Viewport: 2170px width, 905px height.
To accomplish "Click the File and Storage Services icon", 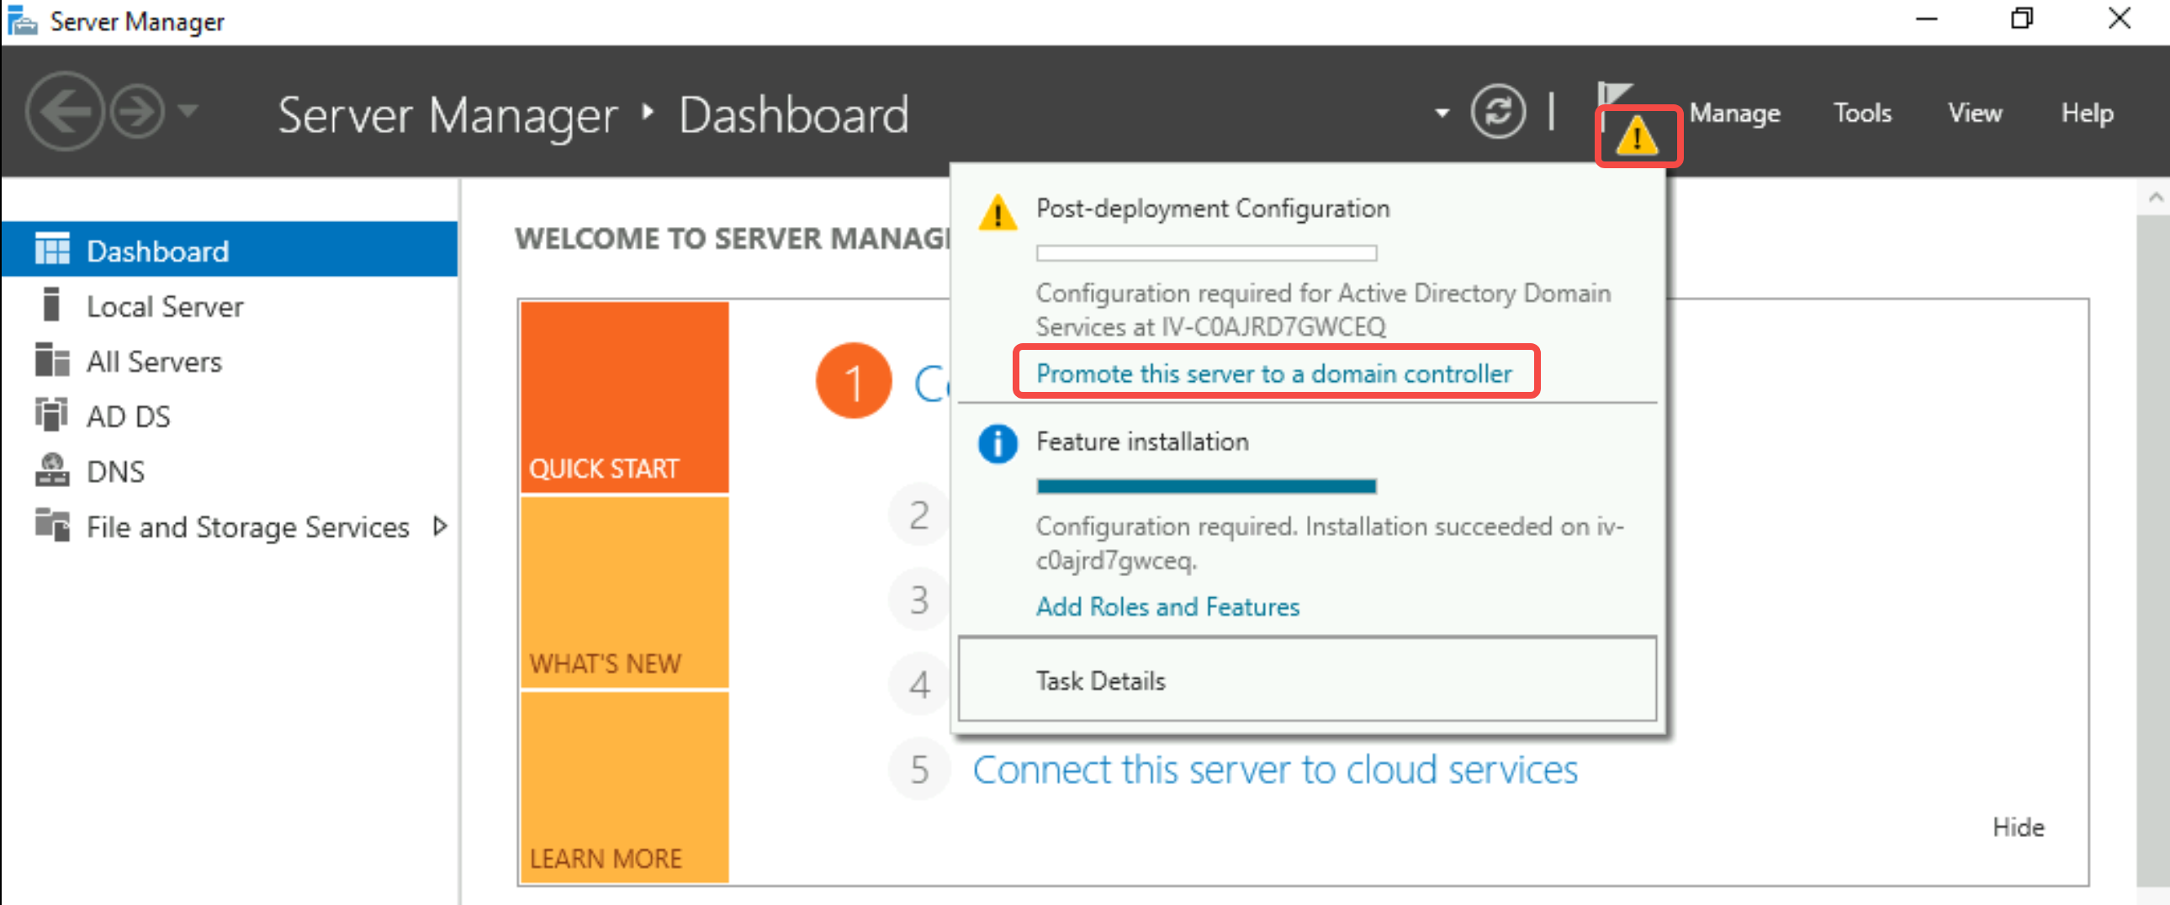I will click(x=52, y=525).
